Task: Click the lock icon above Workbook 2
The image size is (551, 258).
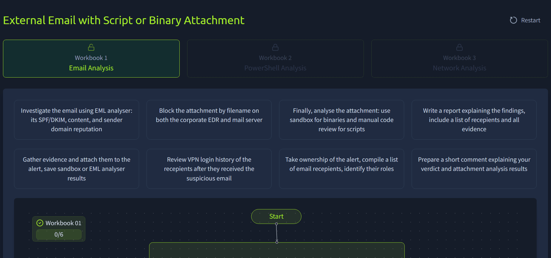Action: click(x=275, y=47)
